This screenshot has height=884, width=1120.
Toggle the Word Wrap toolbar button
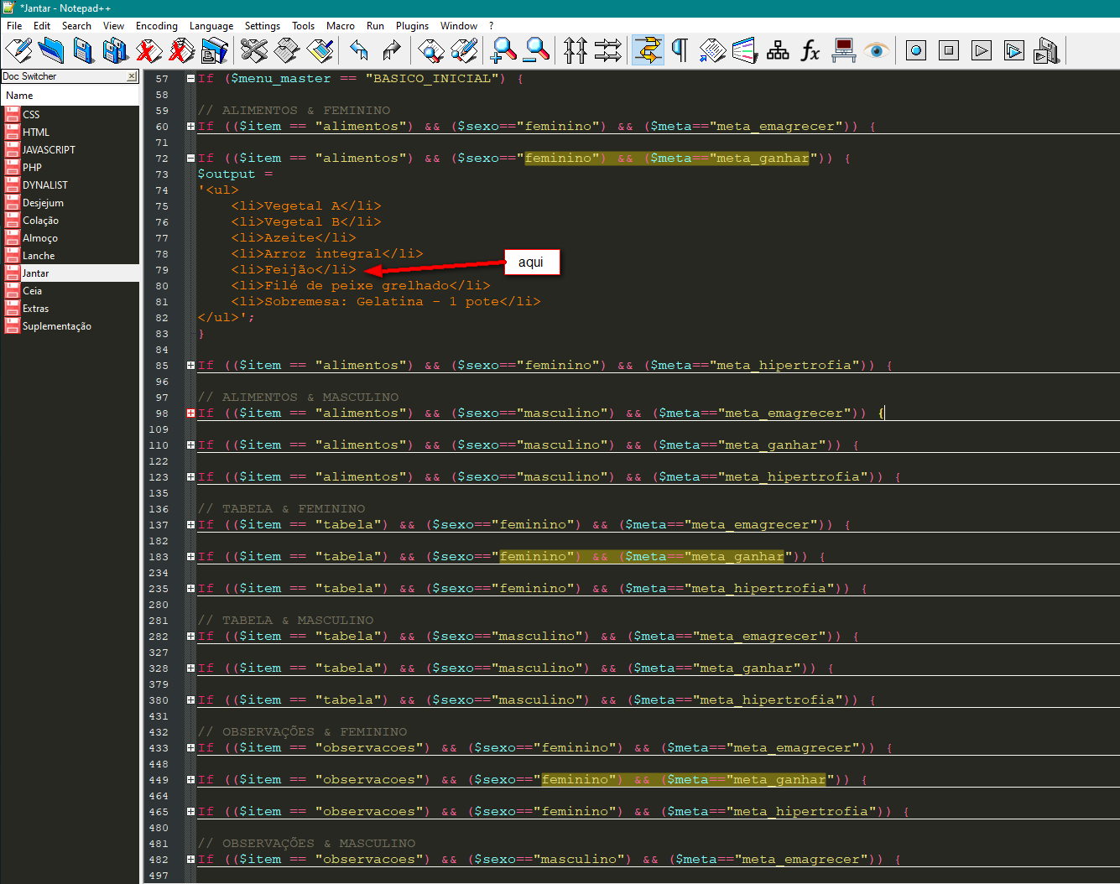(648, 51)
